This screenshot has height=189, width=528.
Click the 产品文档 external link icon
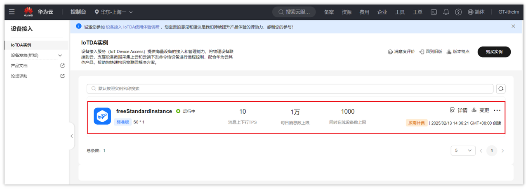point(62,65)
